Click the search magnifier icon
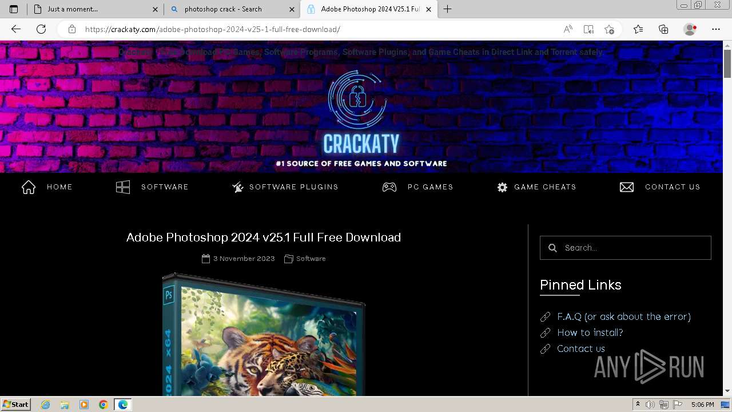The height and width of the screenshot is (412, 732). coord(552,248)
